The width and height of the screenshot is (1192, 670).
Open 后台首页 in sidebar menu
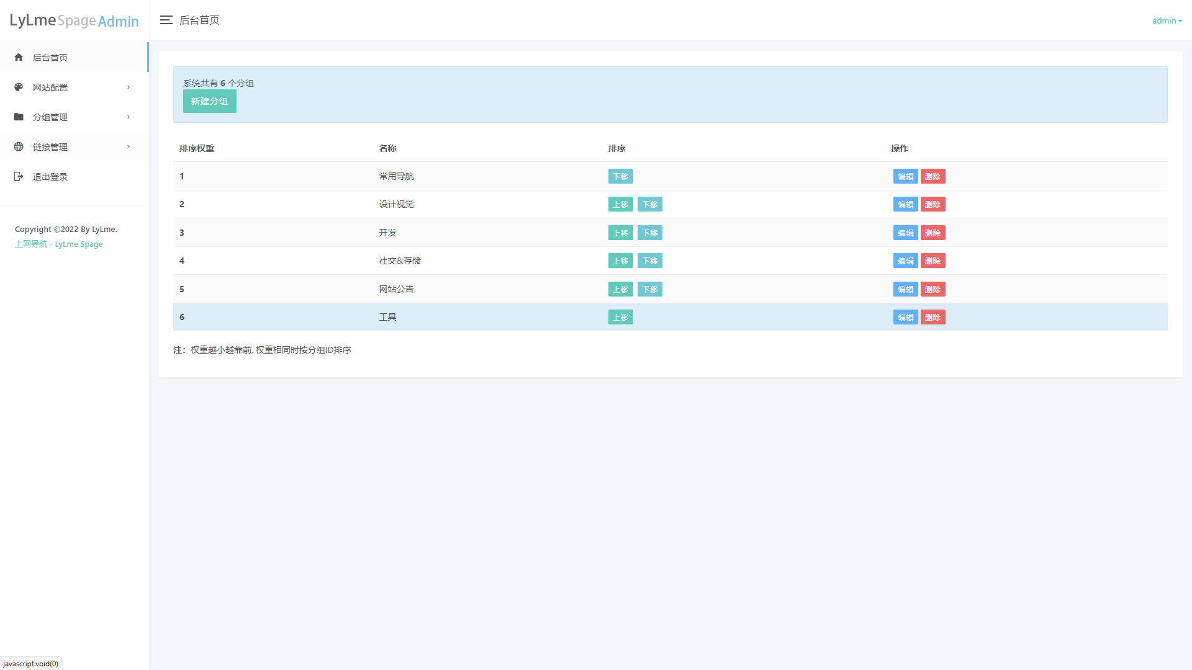pyautogui.click(x=50, y=58)
